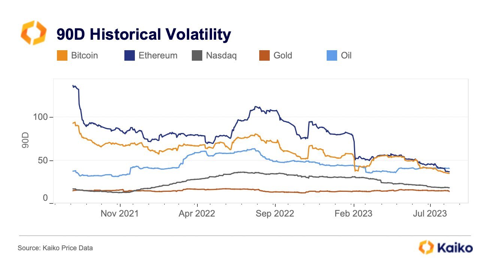The image size is (484, 263).
Task: Toggle the Ethereum series legend label
Action: click(158, 55)
